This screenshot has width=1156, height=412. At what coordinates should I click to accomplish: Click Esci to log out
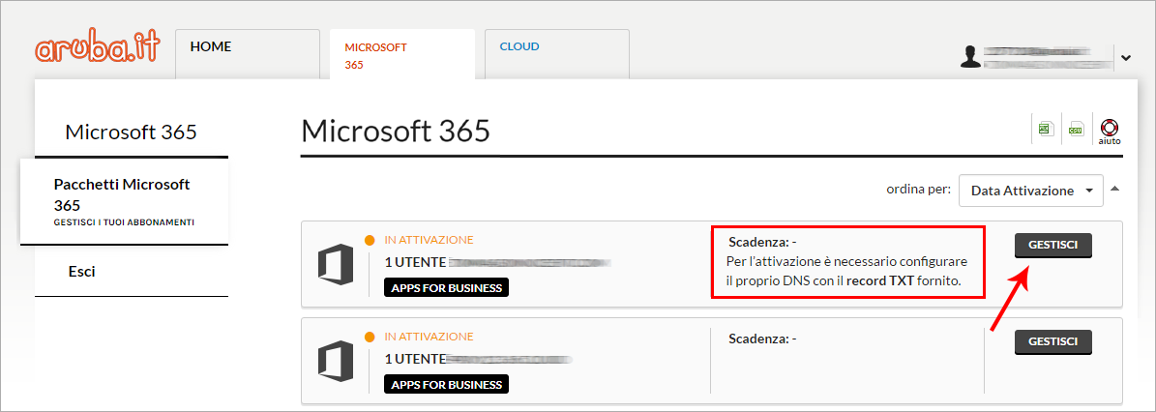[x=82, y=272]
